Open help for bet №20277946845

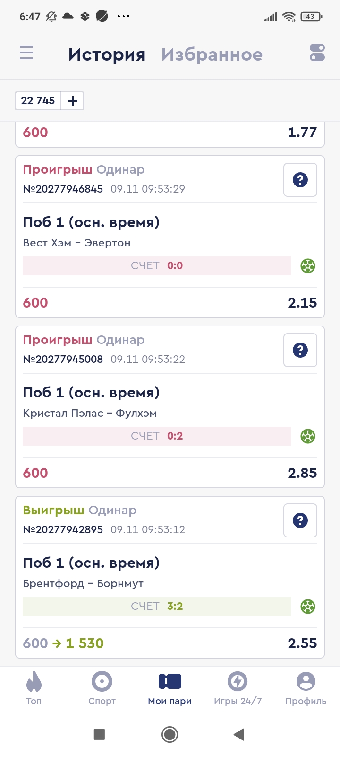(300, 180)
